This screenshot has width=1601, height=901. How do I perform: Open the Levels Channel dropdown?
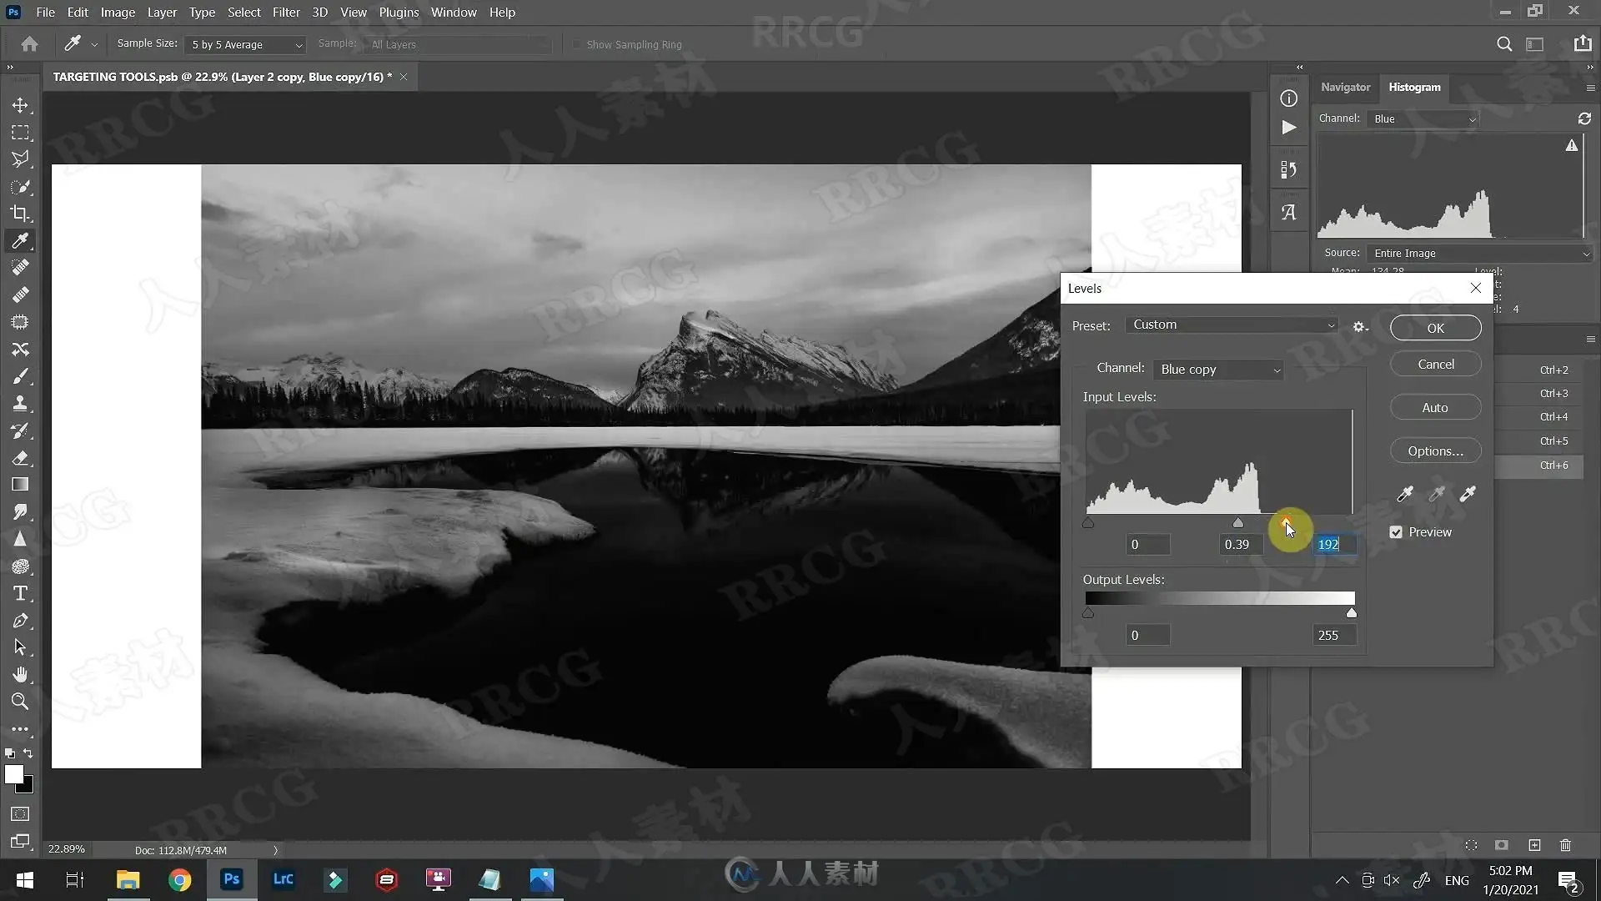[x=1218, y=370]
